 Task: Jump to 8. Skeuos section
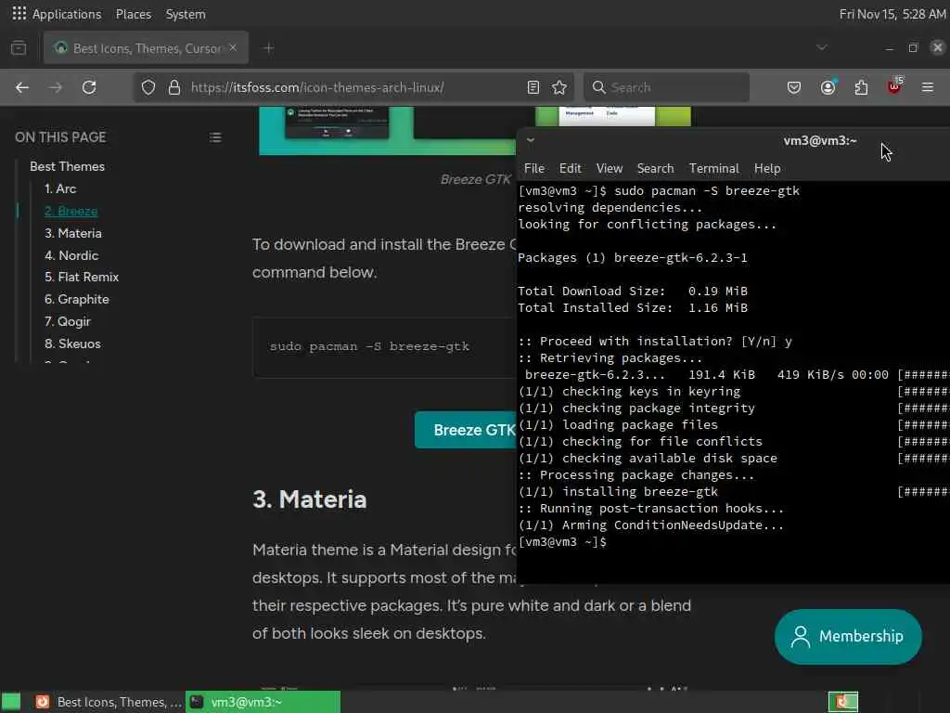pyautogui.click(x=72, y=344)
